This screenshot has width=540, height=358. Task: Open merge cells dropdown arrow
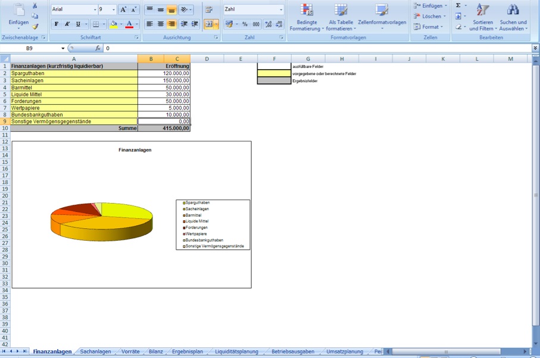pyautogui.click(x=216, y=24)
